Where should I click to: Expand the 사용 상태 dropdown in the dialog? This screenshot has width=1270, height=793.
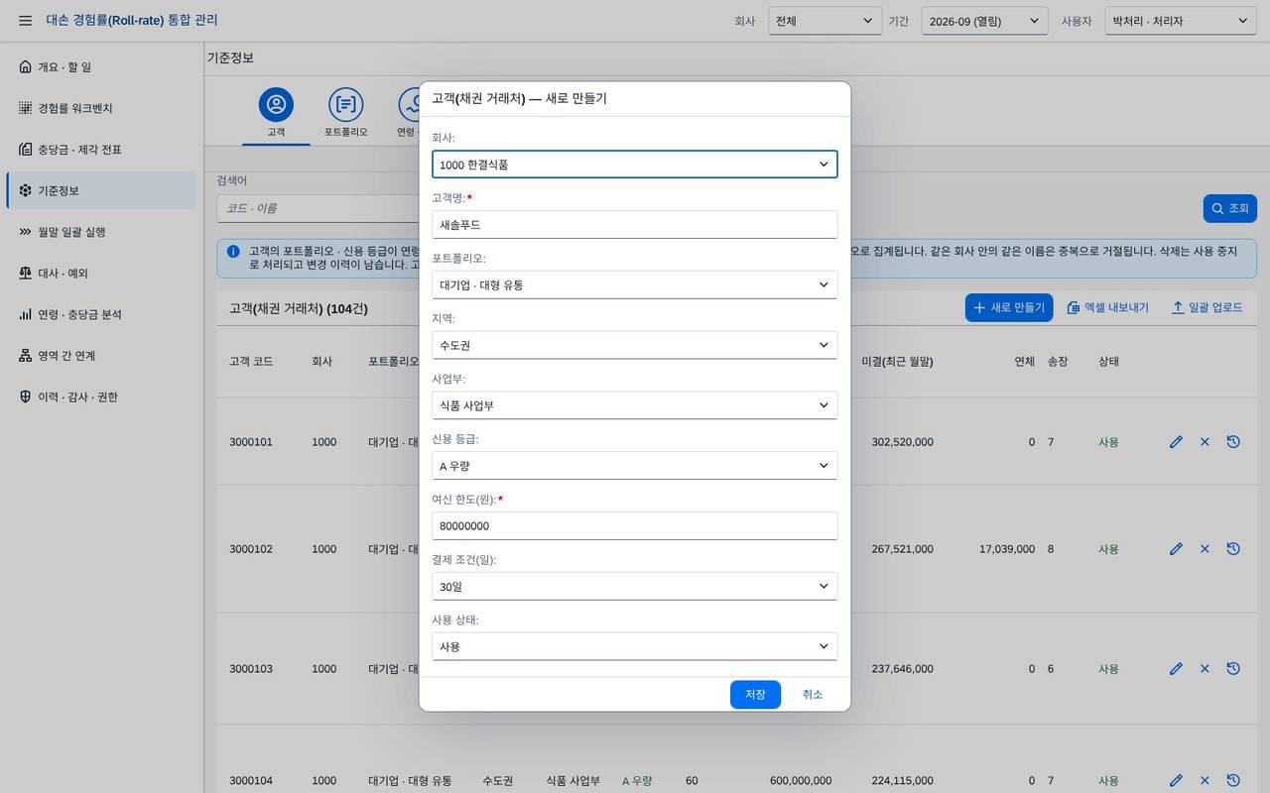coord(635,646)
